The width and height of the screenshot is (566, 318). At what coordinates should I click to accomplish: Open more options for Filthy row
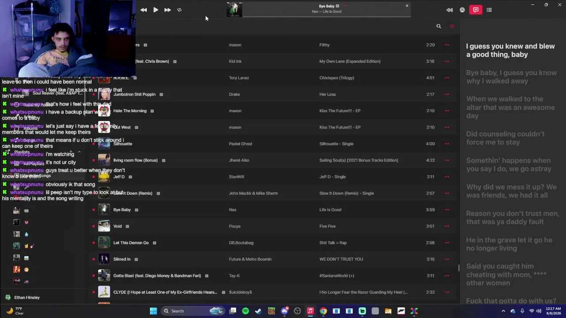click(x=447, y=45)
